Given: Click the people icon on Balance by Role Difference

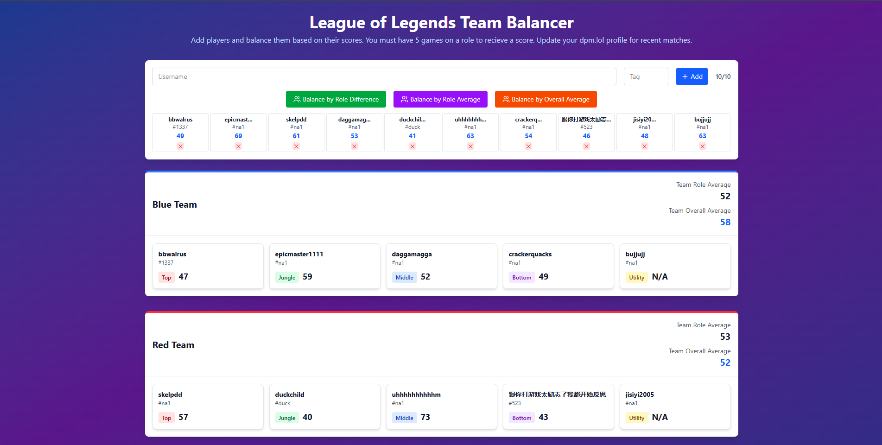Looking at the screenshot, I should point(297,99).
